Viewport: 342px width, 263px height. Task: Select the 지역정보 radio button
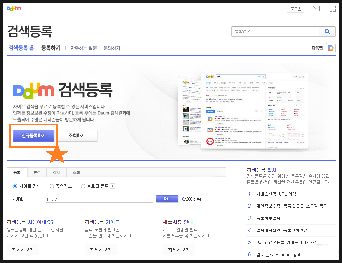click(52, 186)
